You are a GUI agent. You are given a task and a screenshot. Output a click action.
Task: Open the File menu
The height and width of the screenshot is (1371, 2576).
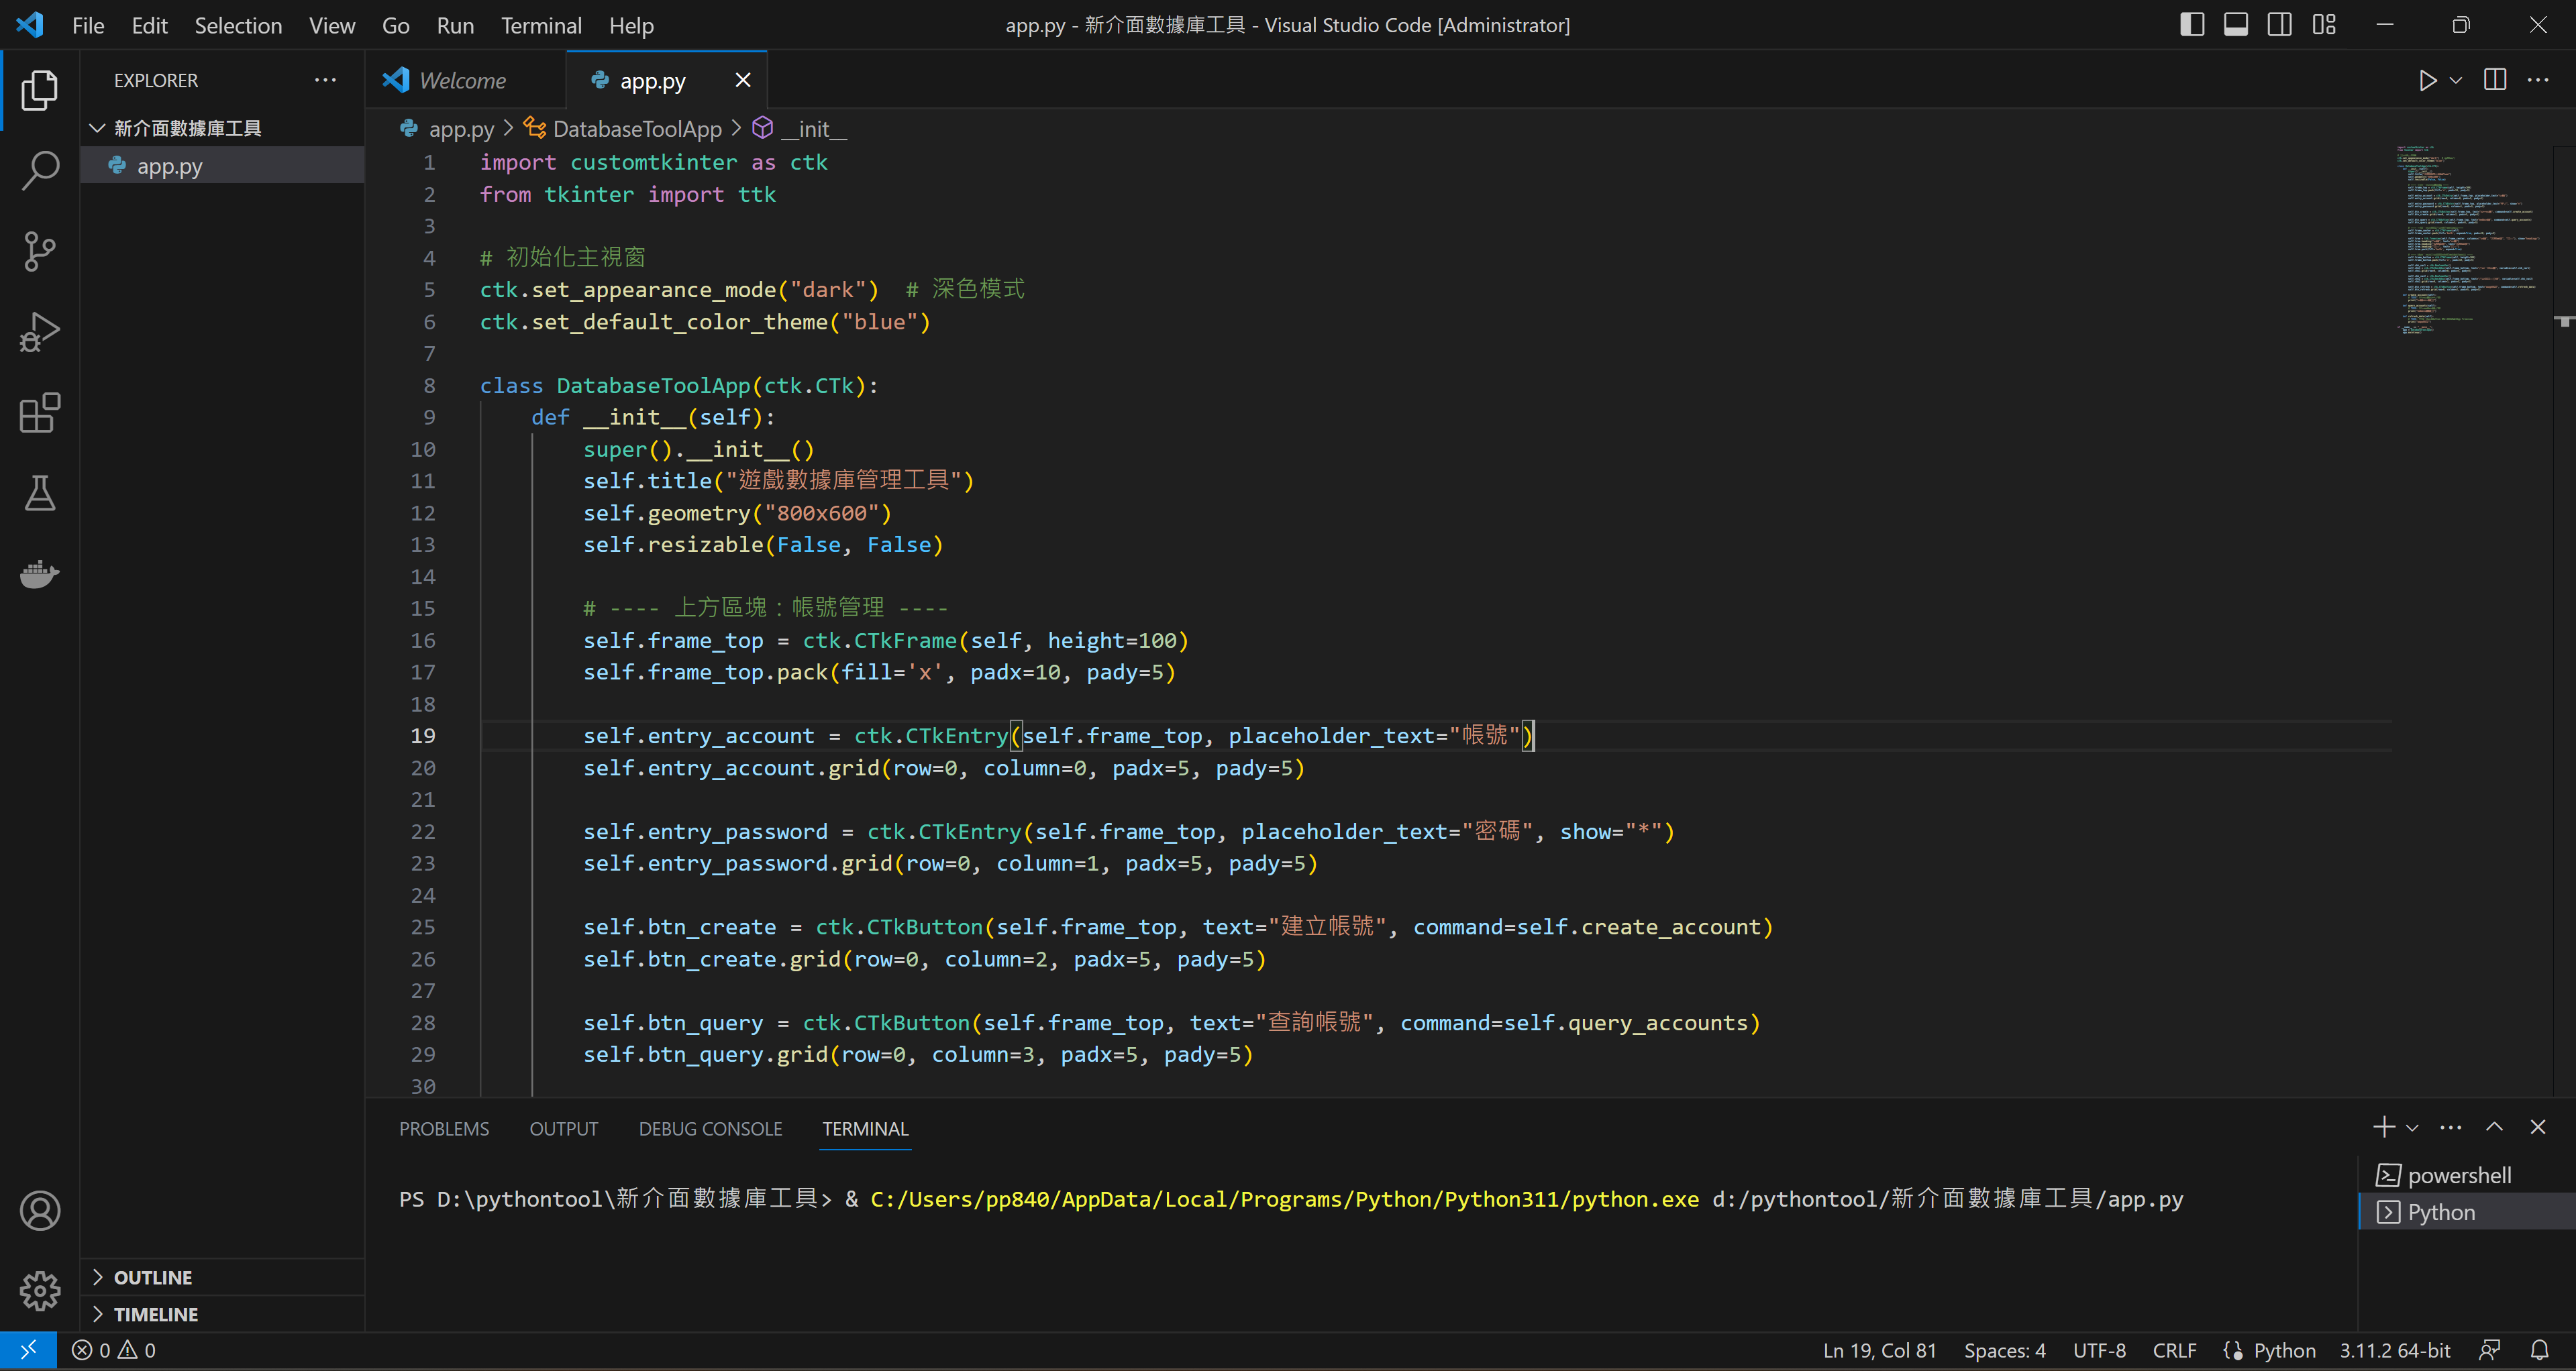(x=88, y=25)
